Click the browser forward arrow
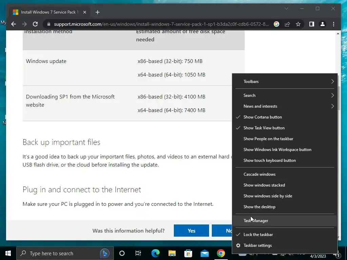 click(x=24, y=24)
